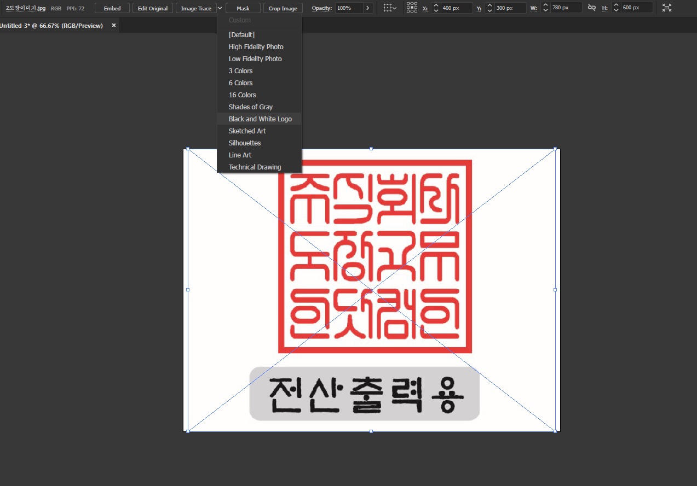Expand the Image Trace presets arrow
Screen dimensions: 697x486
point(220,8)
